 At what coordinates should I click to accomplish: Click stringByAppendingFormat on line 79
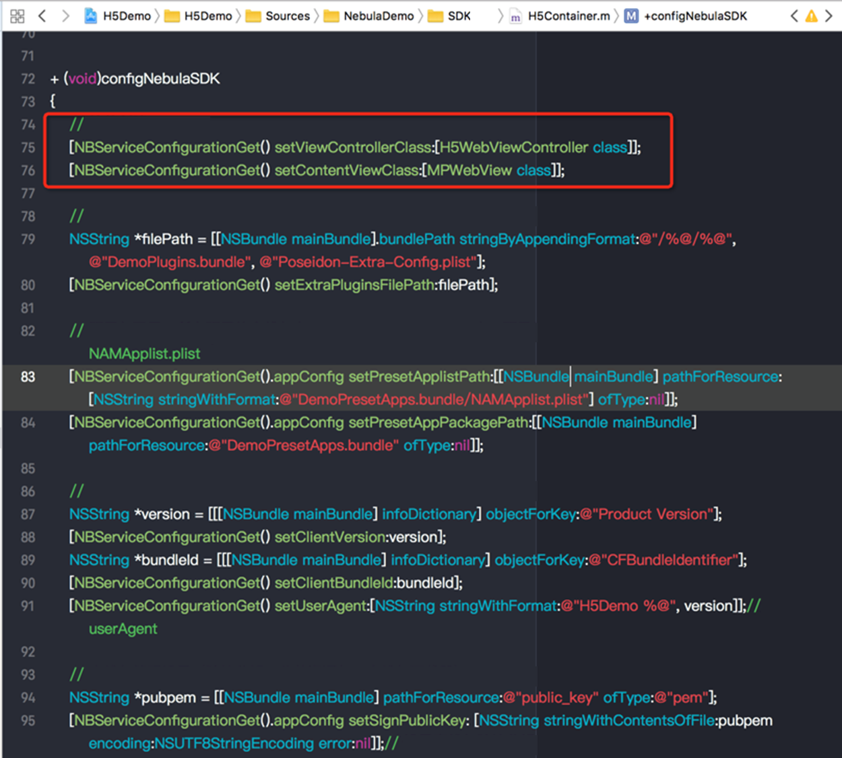548,239
